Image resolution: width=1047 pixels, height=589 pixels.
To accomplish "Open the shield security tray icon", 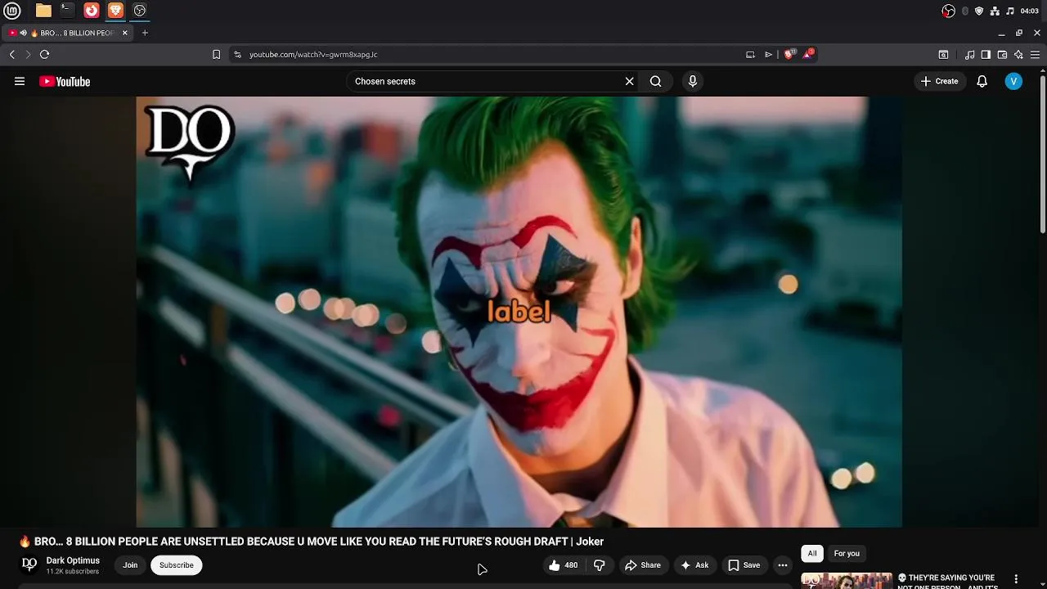I will pyautogui.click(x=979, y=11).
